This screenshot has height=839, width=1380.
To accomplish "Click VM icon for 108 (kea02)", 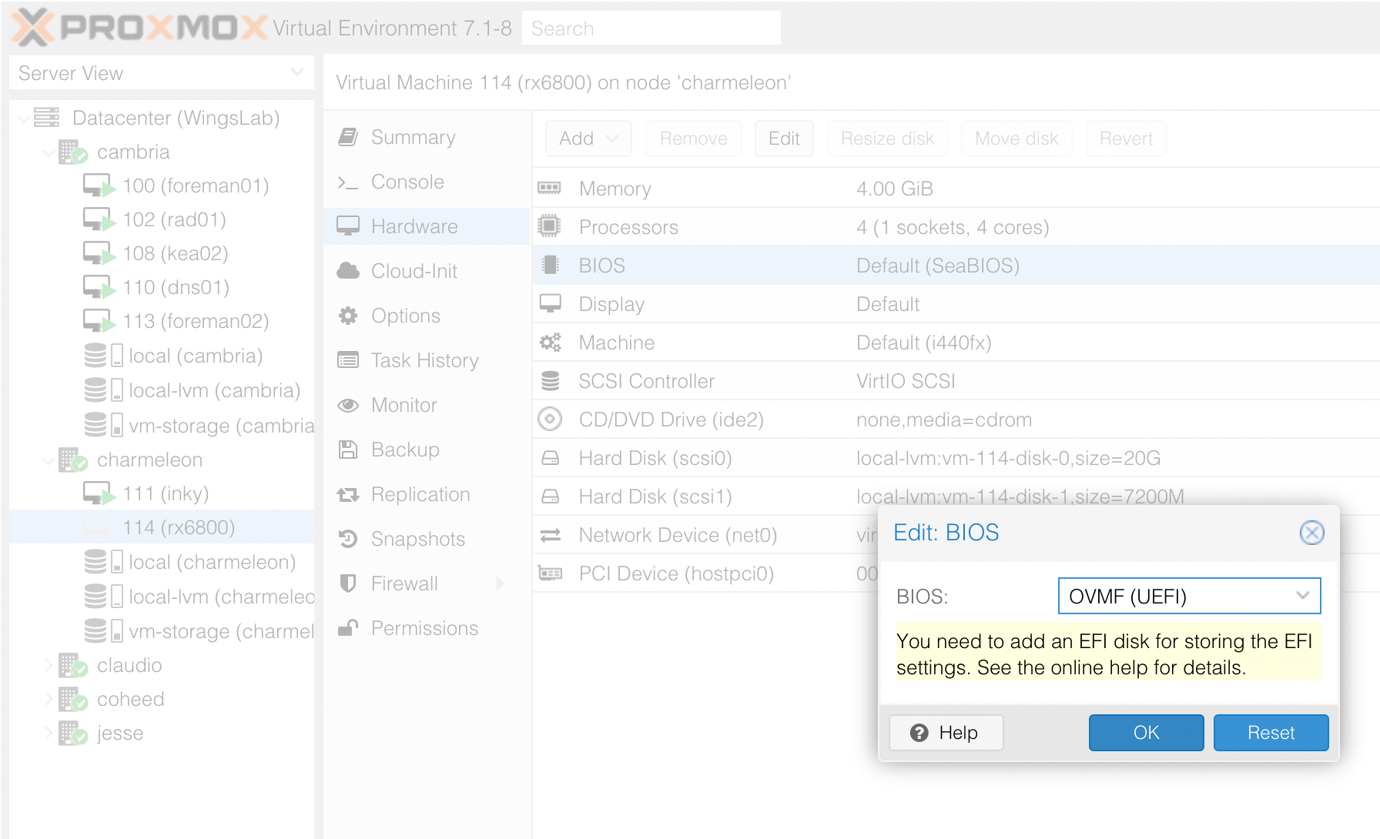I will [99, 253].
